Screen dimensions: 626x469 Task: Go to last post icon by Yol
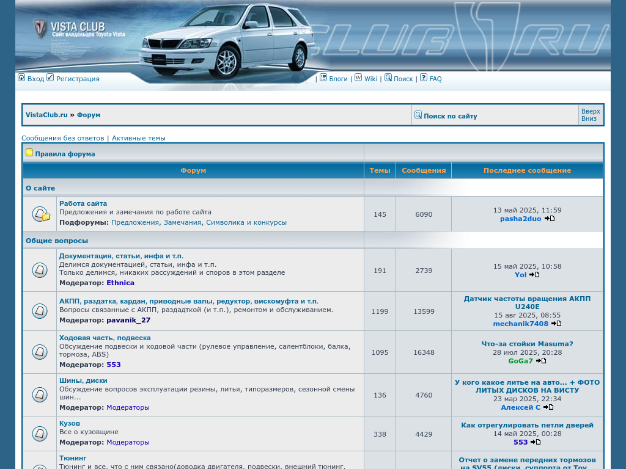click(x=534, y=275)
